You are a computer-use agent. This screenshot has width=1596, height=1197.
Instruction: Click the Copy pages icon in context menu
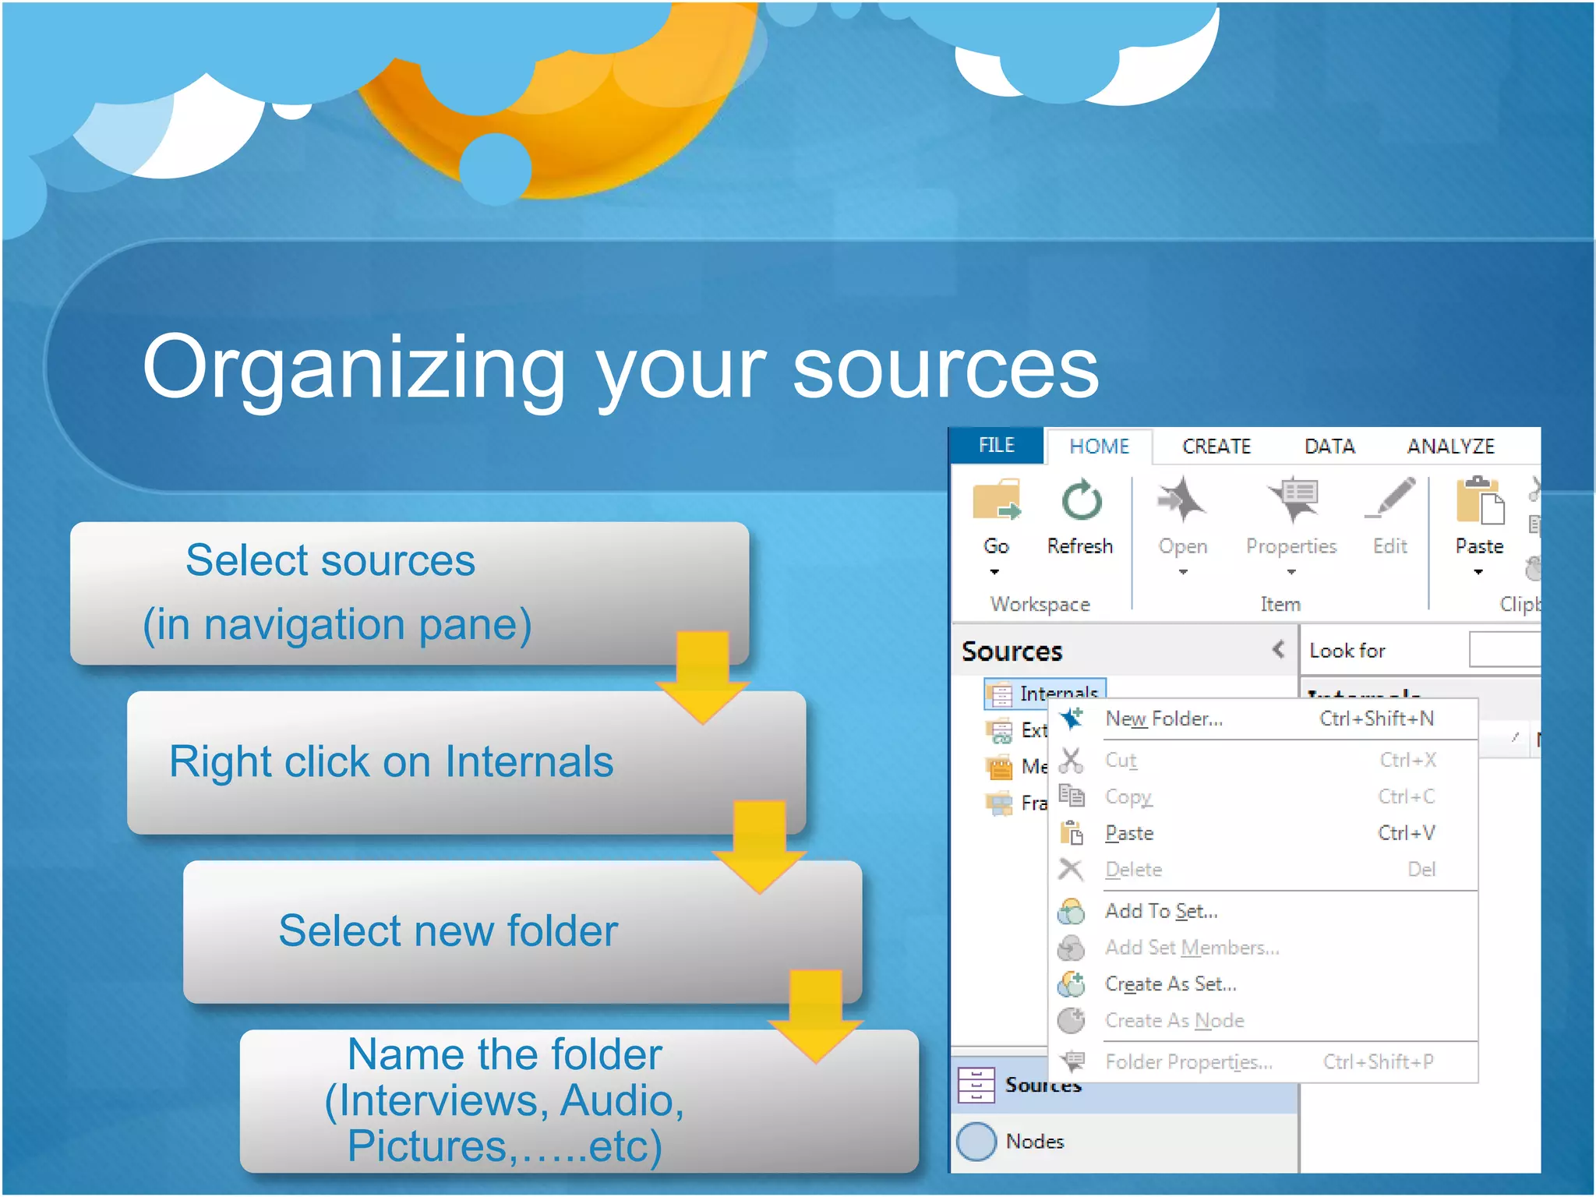[1072, 796]
